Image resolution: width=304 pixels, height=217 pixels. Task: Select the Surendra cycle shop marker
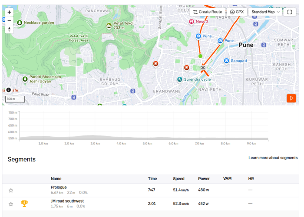(180, 79)
